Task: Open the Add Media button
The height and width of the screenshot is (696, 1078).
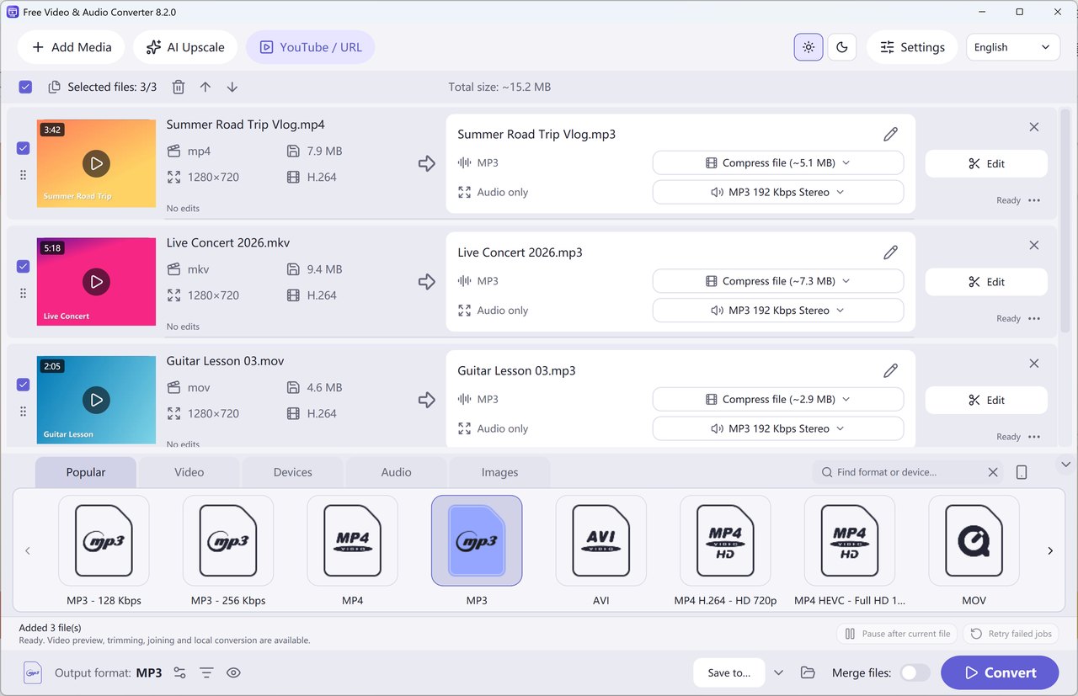Action: pyautogui.click(x=72, y=47)
